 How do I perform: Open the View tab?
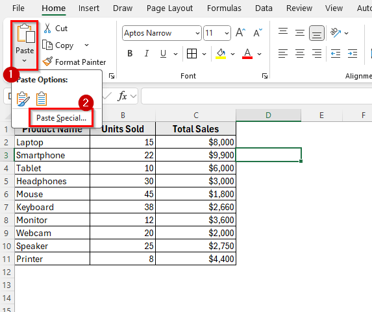tap(334, 8)
